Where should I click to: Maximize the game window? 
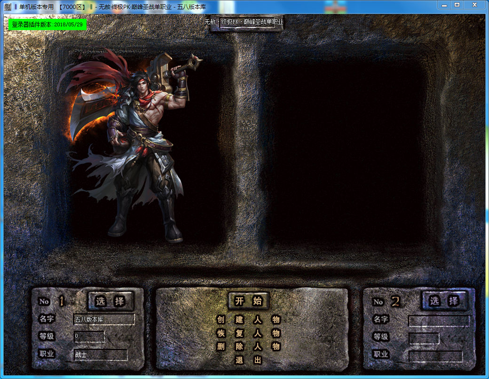pos(457,5)
